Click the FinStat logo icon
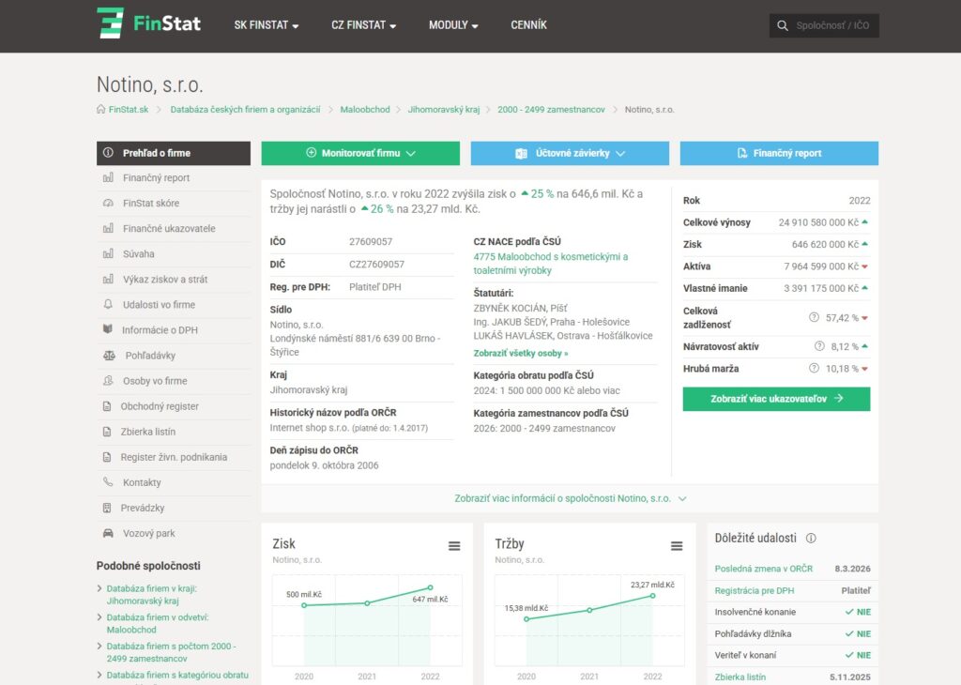This screenshot has width=961, height=685. point(111,23)
